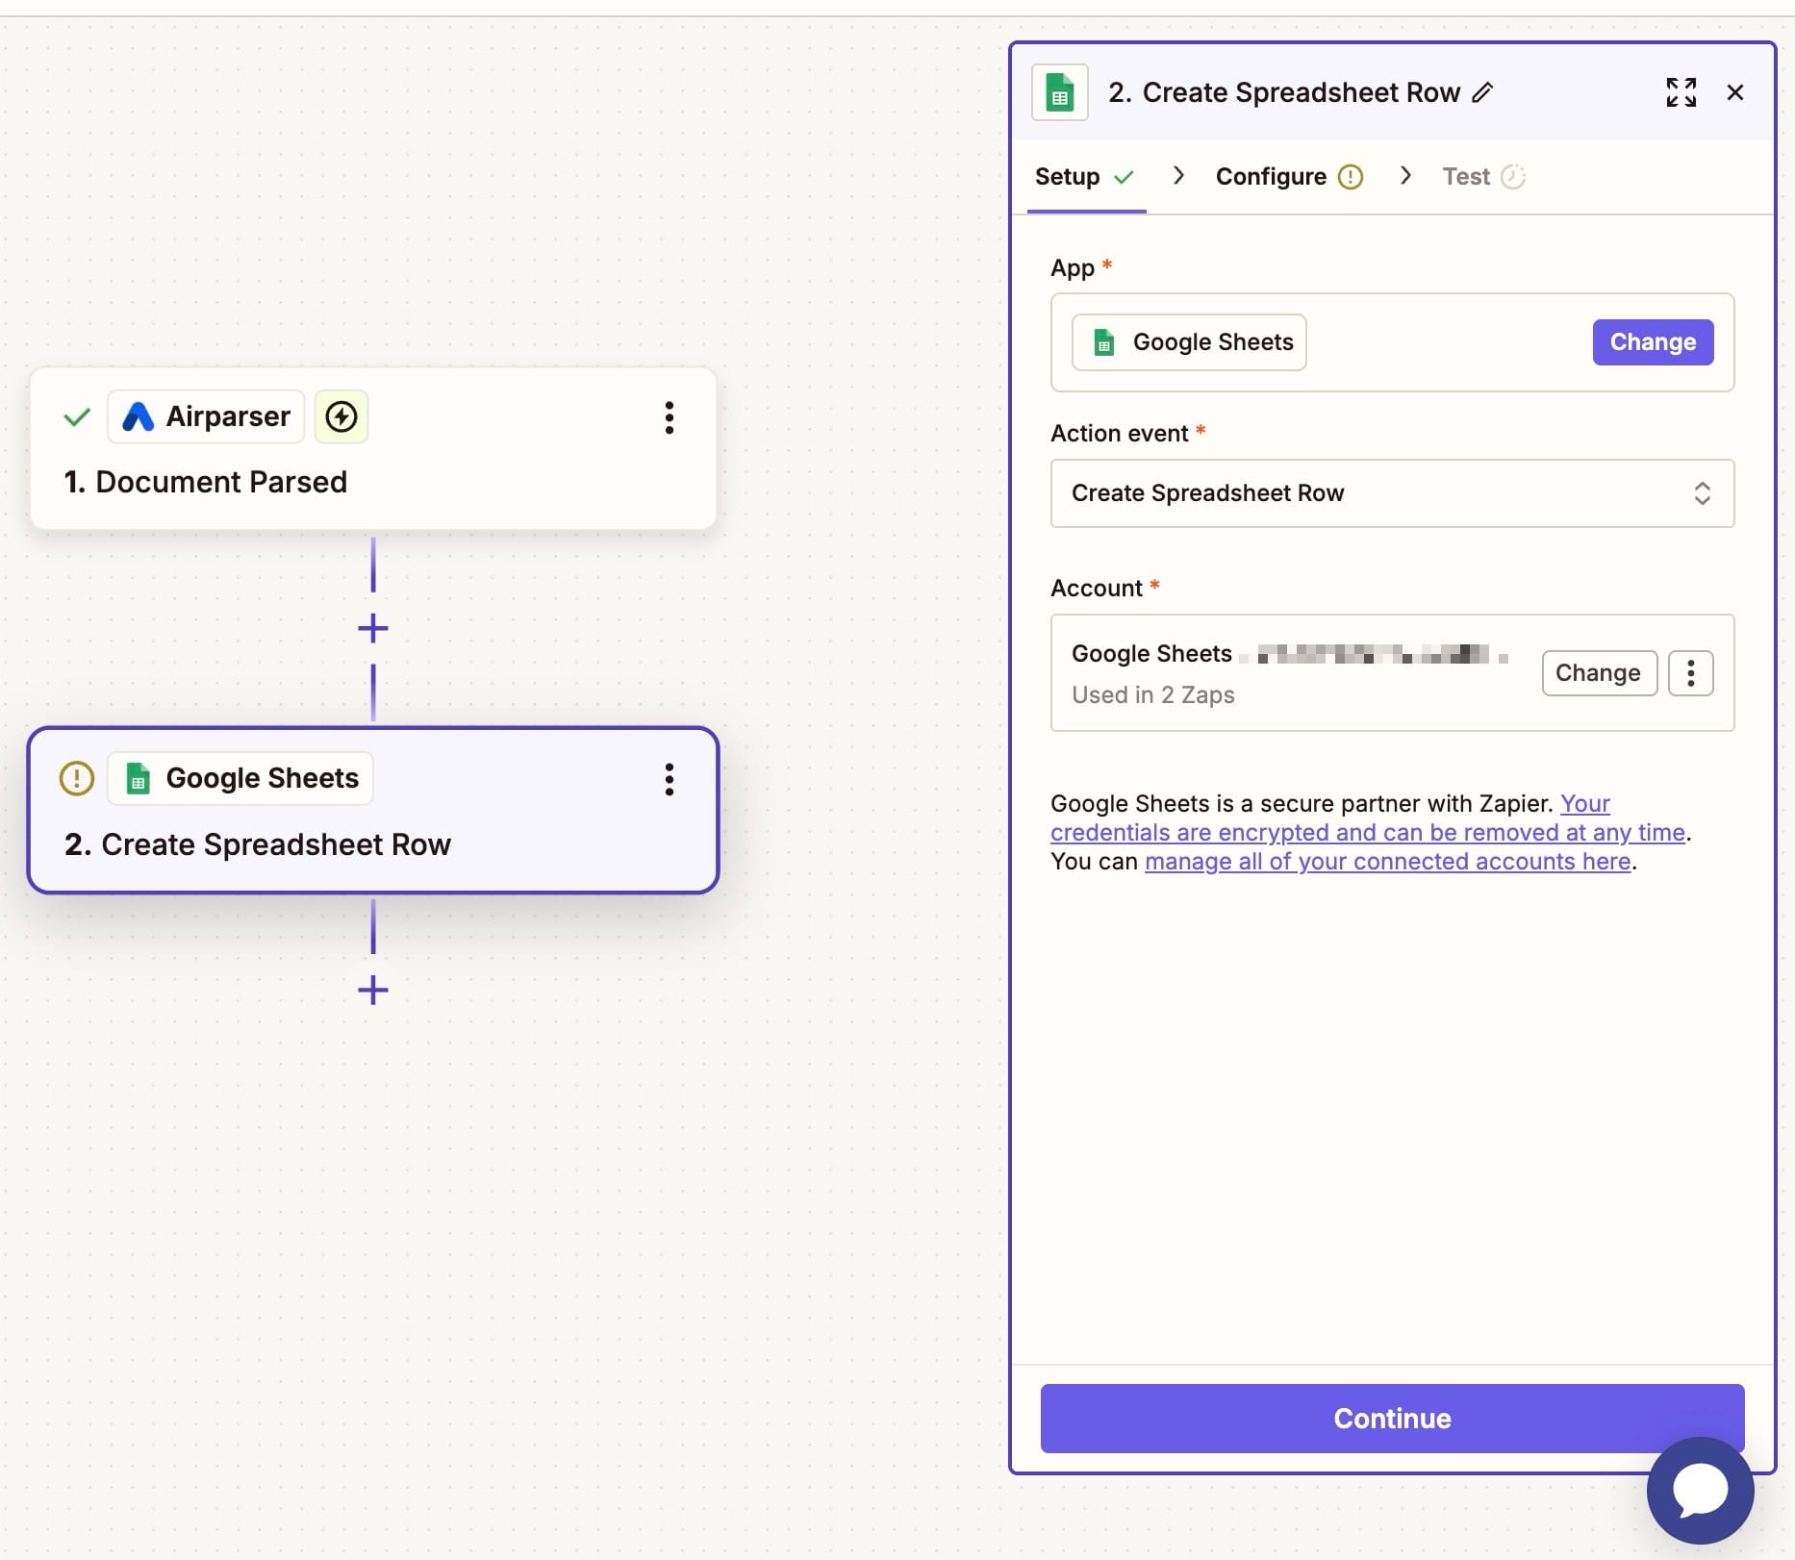Image resolution: width=1795 pixels, height=1560 pixels.
Task: Open account options three-dot menu
Action: tap(1690, 673)
